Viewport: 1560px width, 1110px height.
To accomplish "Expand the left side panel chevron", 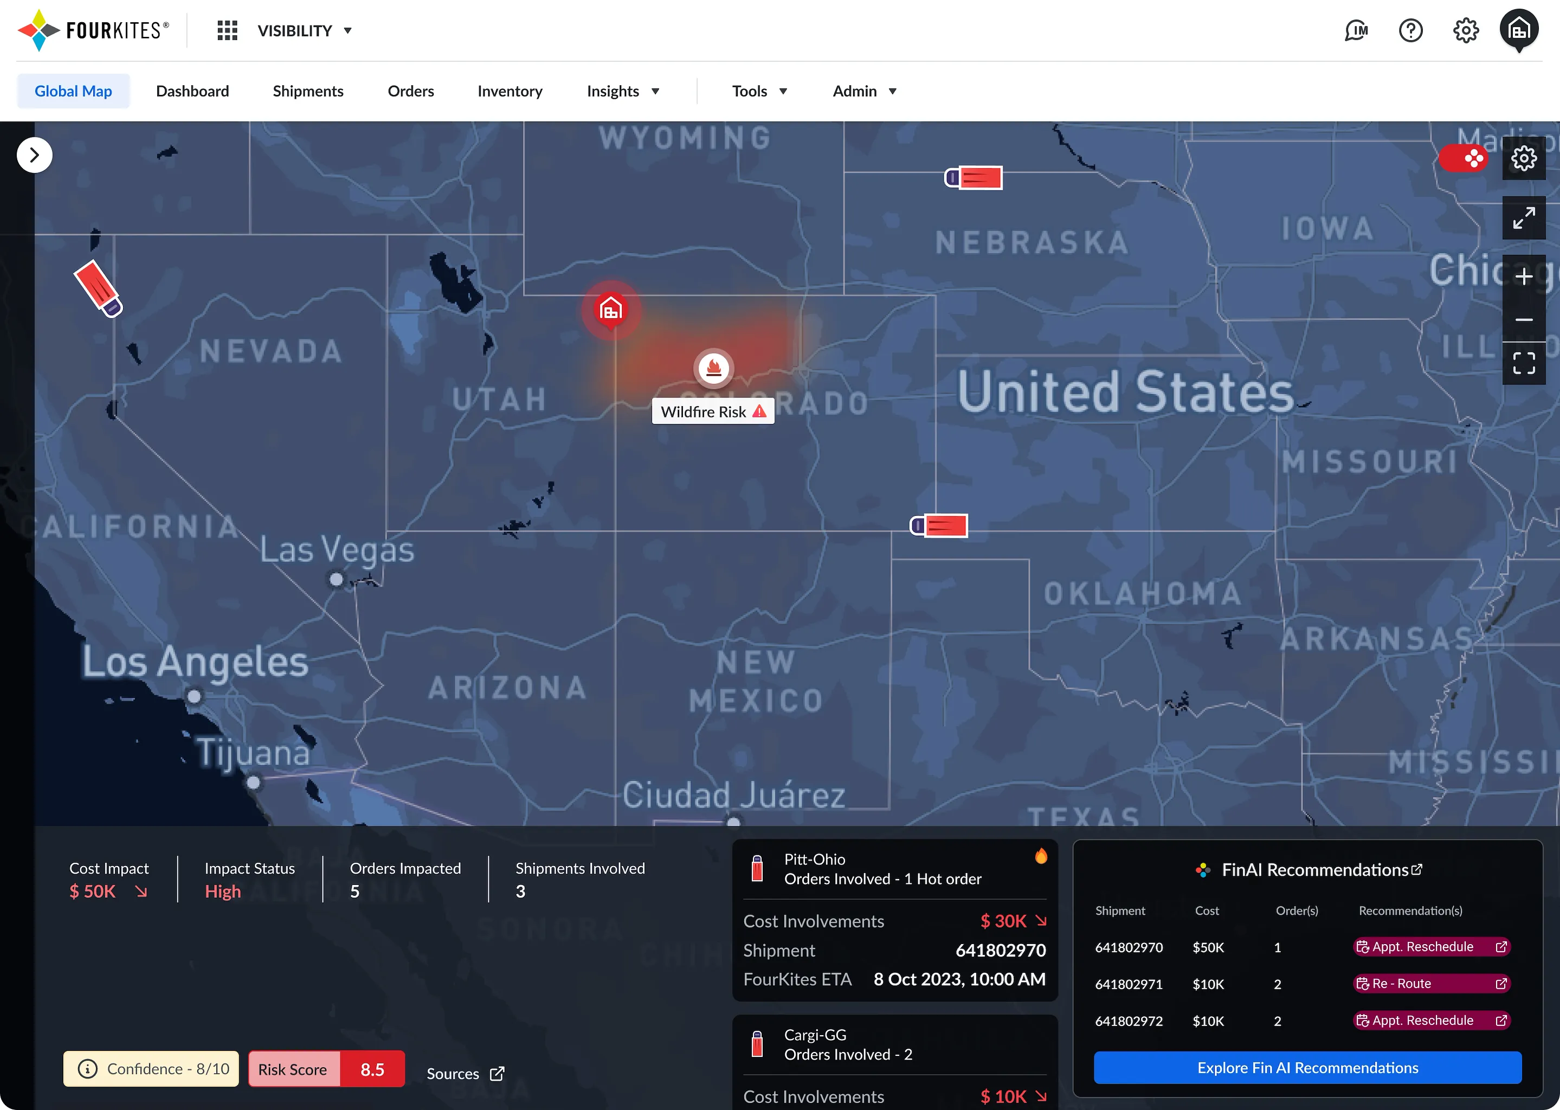I will point(35,155).
